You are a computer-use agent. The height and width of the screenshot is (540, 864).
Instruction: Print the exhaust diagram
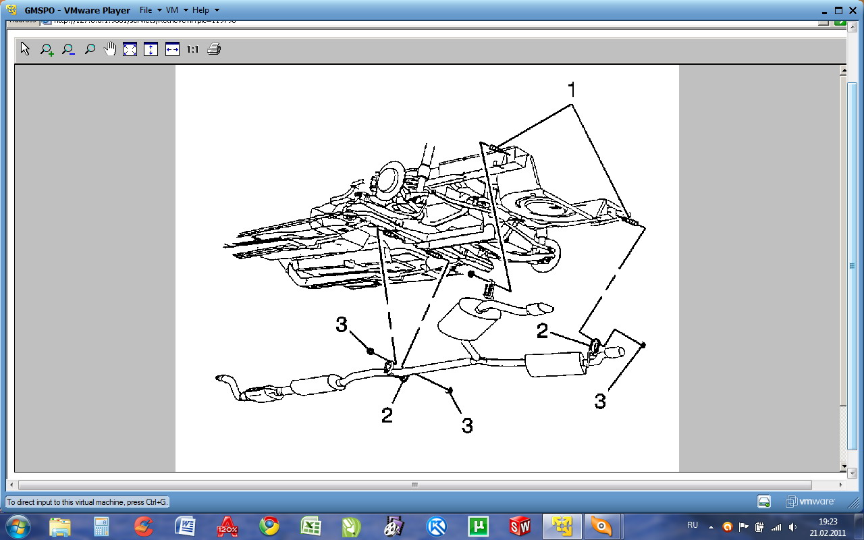pos(214,49)
